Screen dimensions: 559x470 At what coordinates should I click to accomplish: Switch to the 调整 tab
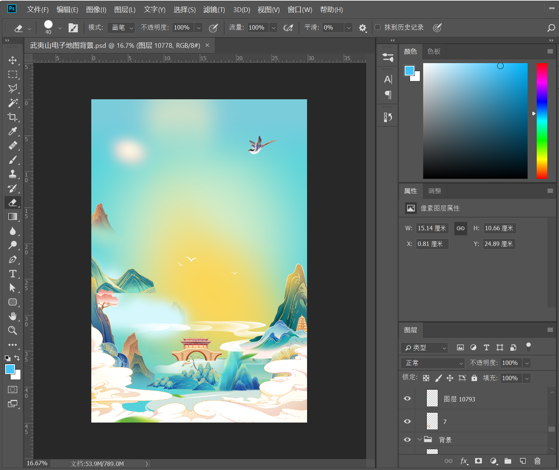(434, 191)
